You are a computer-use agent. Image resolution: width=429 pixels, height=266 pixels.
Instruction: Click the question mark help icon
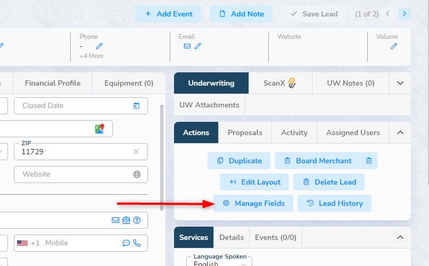click(137, 220)
